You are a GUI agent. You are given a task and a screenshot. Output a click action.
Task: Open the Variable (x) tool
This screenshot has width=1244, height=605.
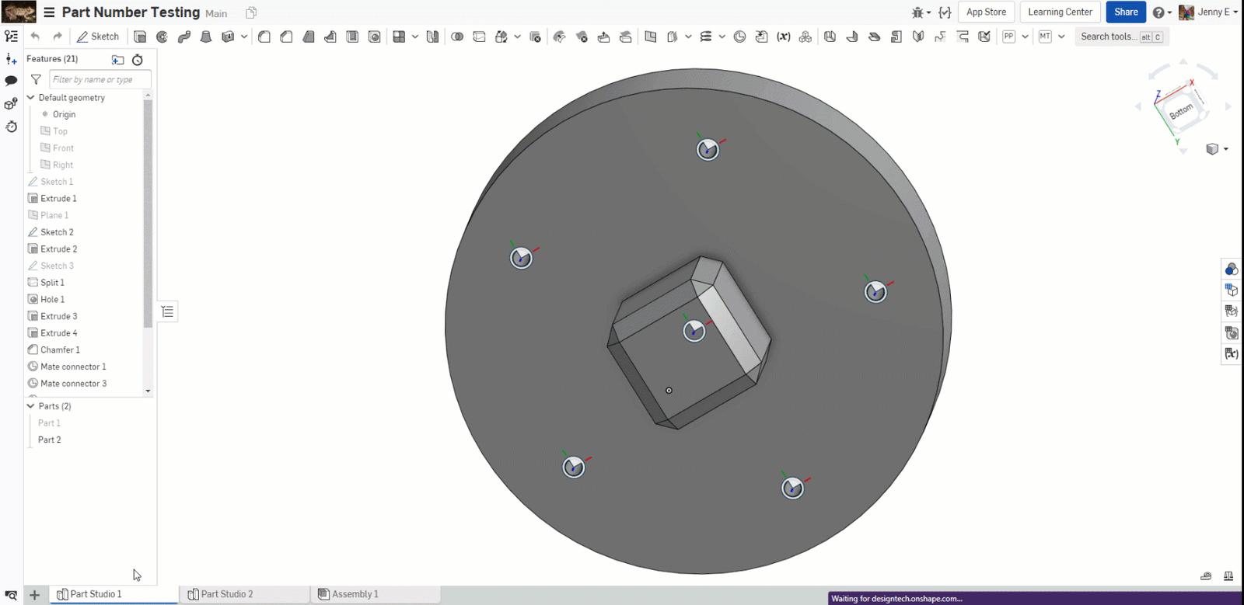(783, 37)
